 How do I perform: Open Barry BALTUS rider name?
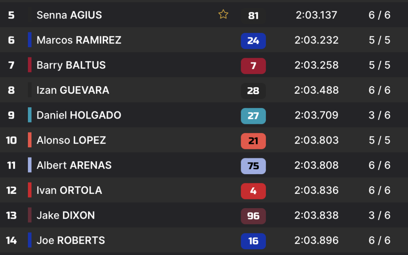[71, 65]
